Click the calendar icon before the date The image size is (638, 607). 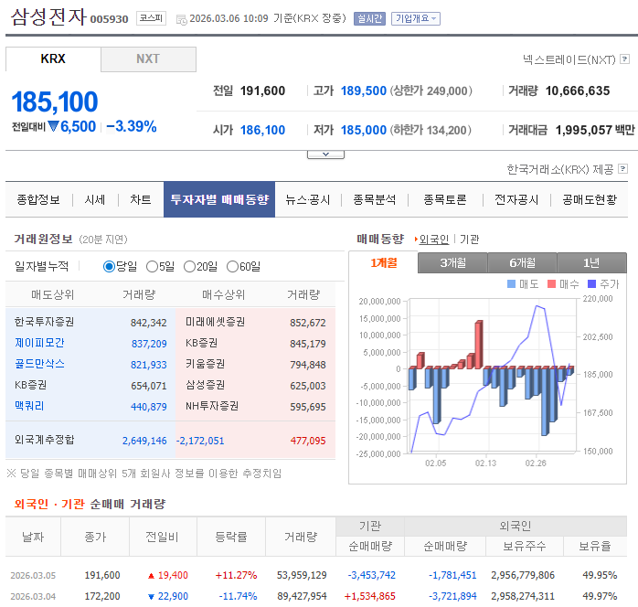pos(180,19)
